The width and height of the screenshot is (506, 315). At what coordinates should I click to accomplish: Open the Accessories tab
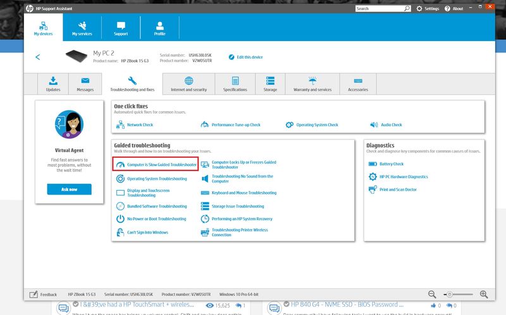[x=358, y=84]
